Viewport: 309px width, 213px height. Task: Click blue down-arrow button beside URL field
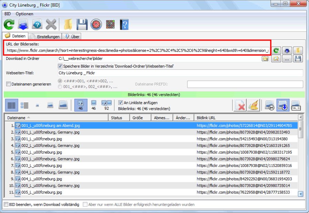tap(287, 50)
